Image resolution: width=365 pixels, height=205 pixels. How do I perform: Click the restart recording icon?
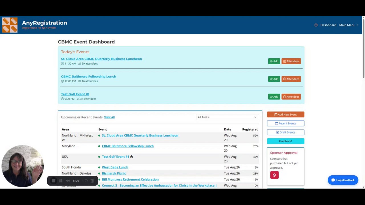(x=86, y=181)
